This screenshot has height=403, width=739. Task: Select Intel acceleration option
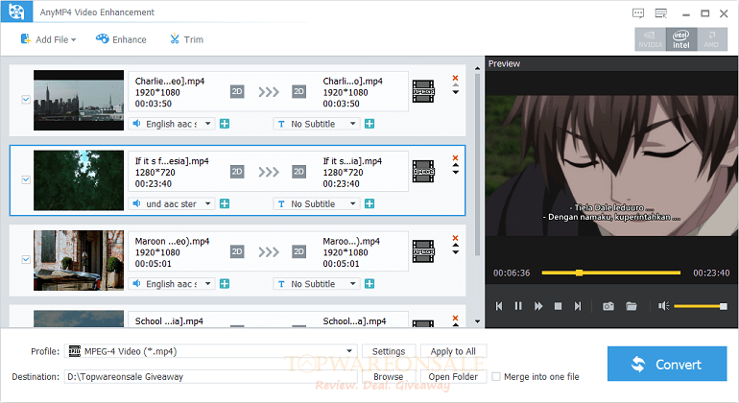(681, 39)
